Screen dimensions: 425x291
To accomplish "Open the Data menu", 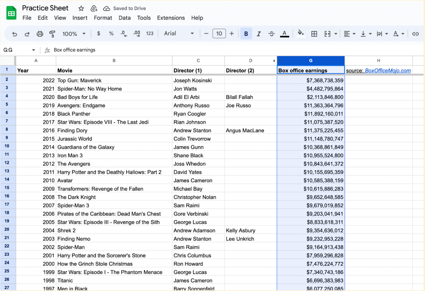I will 125,18.
